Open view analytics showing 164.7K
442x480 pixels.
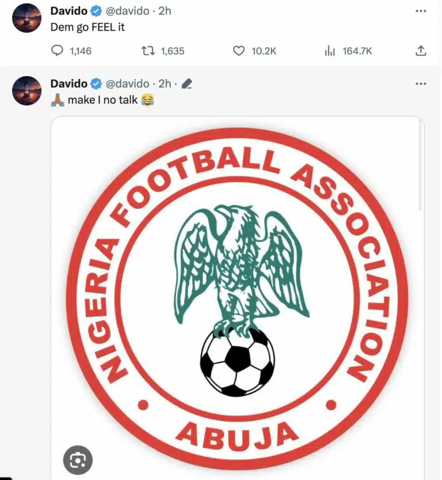[330, 51]
